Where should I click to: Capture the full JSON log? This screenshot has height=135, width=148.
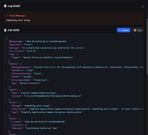124,30
